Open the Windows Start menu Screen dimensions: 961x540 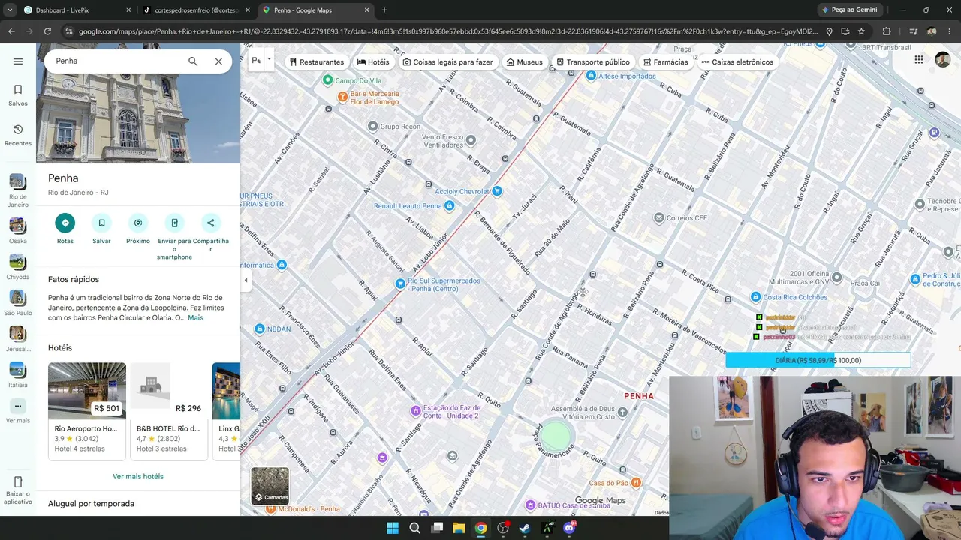[x=393, y=529]
